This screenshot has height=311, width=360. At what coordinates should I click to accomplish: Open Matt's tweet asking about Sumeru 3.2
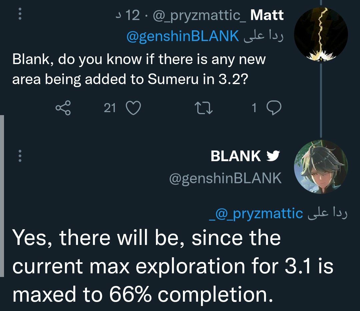pyautogui.click(x=139, y=70)
